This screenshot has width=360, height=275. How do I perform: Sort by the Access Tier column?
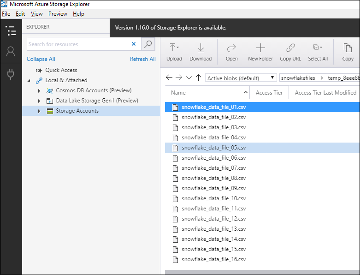(269, 93)
